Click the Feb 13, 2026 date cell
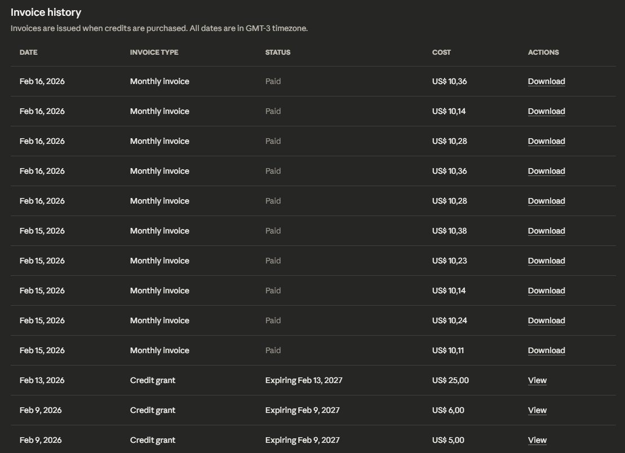 [42, 380]
